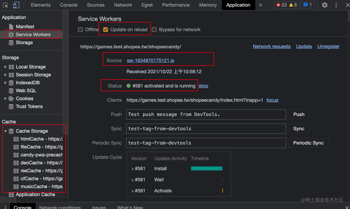Switch to the Network panel tab
The width and height of the screenshot is (350, 209).
[123, 5]
